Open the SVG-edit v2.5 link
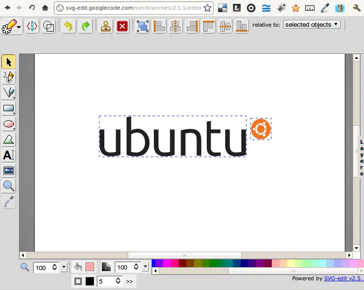Image resolution: width=364 pixels, height=290 pixels. [x=344, y=278]
